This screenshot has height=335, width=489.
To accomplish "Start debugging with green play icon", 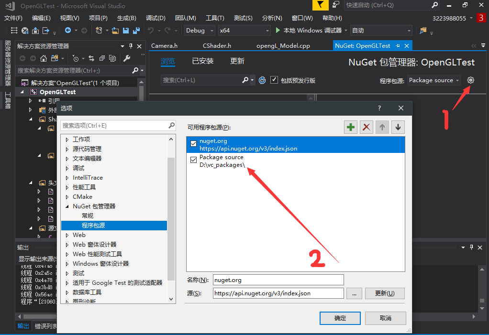I will pyautogui.click(x=278, y=30).
